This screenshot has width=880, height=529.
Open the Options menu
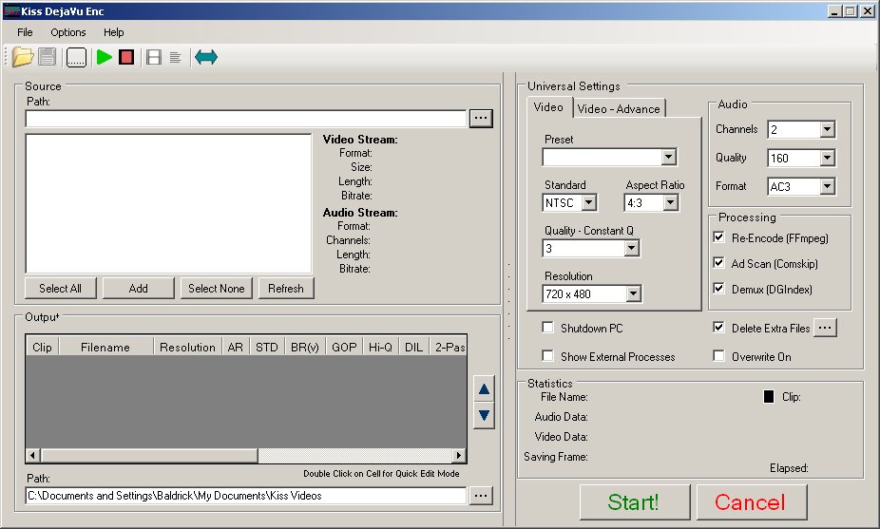coord(68,32)
